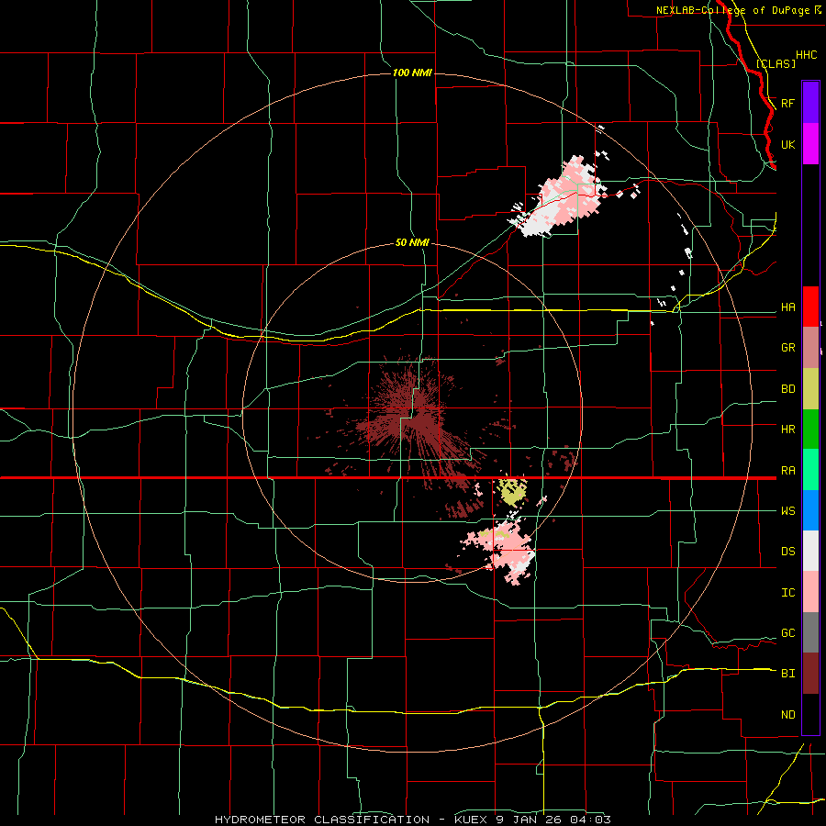The width and height of the screenshot is (826, 826).
Task: Click the 50 NMI range ring label
Action: click(x=412, y=242)
